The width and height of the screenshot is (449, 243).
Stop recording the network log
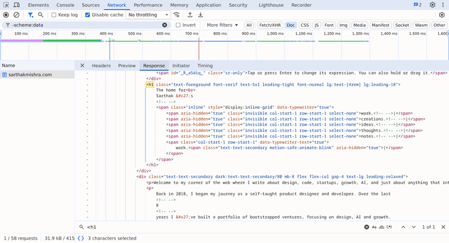pyautogui.click(x=6, y=15)
